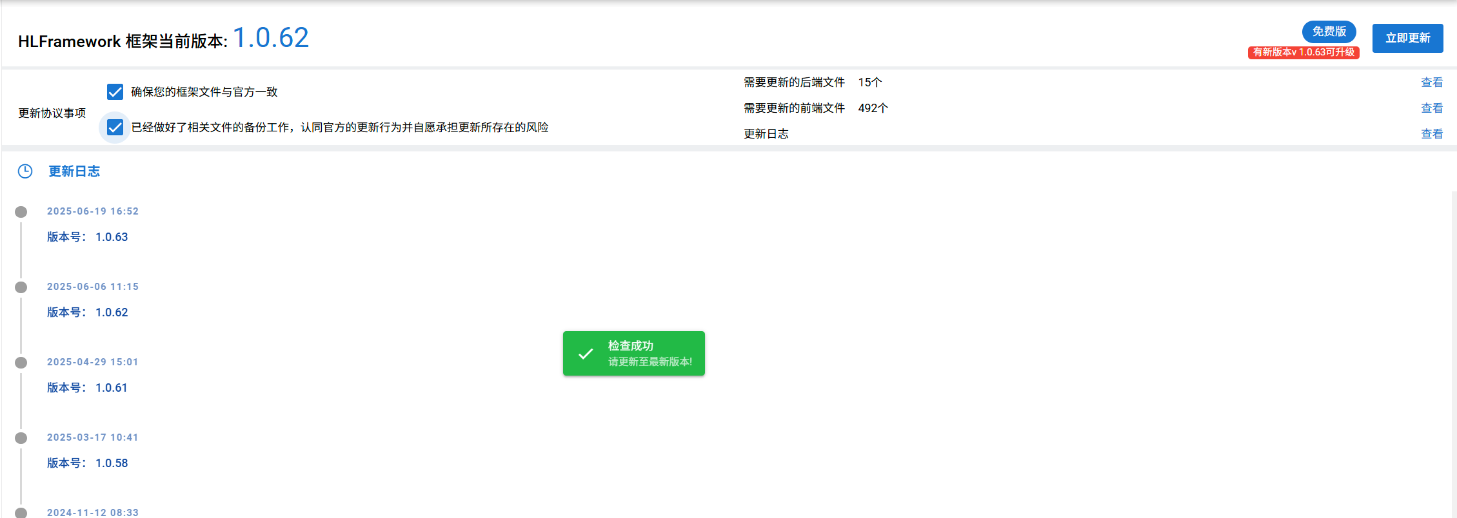This screenshot has width=1457, height=518.
Task: Click 版本号: 1.0.61 entry
Action: click(x=88, y=388)
